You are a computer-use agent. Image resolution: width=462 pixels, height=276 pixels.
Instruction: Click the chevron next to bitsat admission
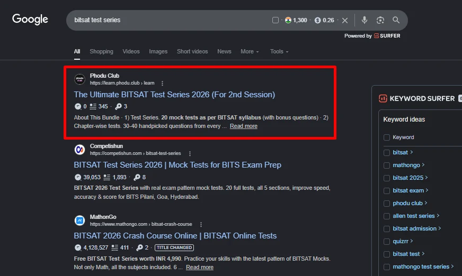pyautogui.click(x=440, y=228)
